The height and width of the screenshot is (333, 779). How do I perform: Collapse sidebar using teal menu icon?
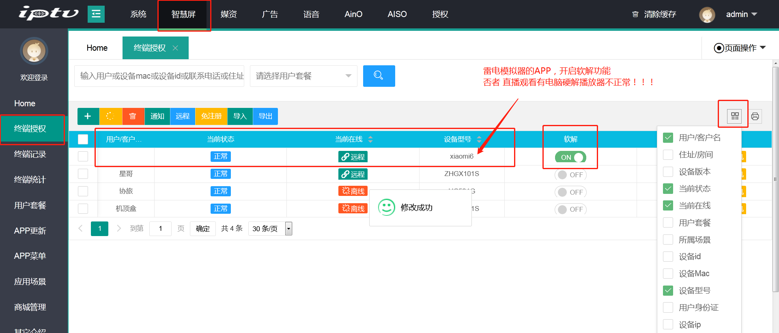tap(96, 14)
